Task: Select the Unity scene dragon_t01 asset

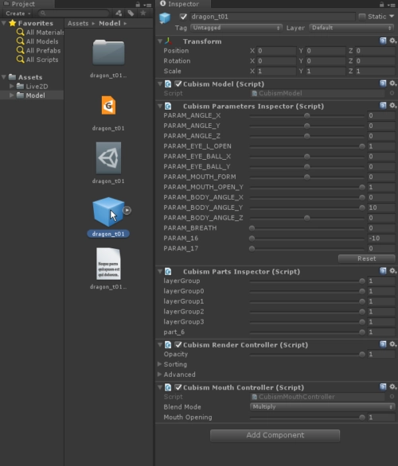Action: 108,157
